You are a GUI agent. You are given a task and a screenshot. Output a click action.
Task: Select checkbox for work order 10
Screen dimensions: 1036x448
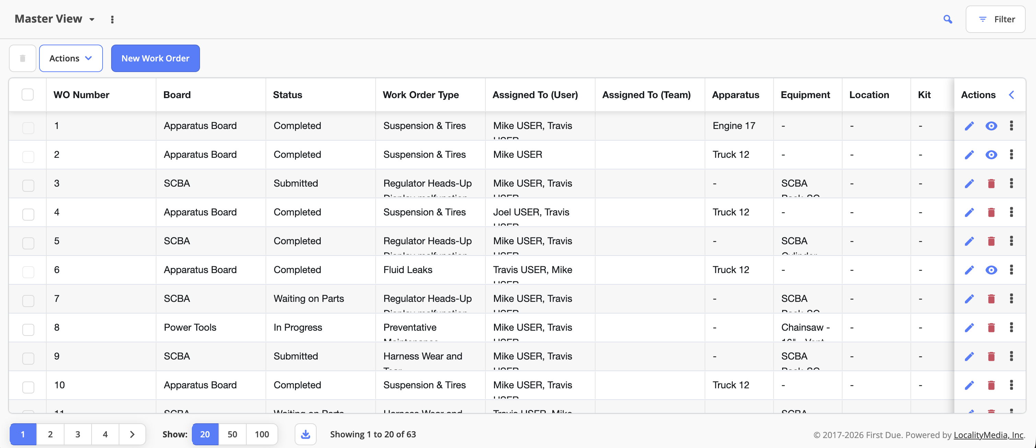[28, 387]
